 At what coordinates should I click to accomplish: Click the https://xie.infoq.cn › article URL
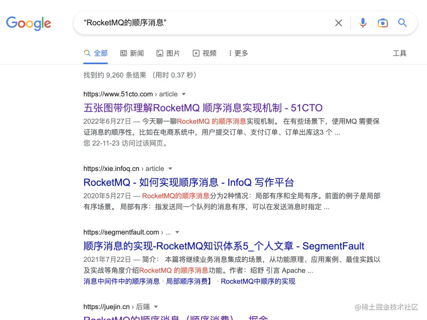pos(124,169)
